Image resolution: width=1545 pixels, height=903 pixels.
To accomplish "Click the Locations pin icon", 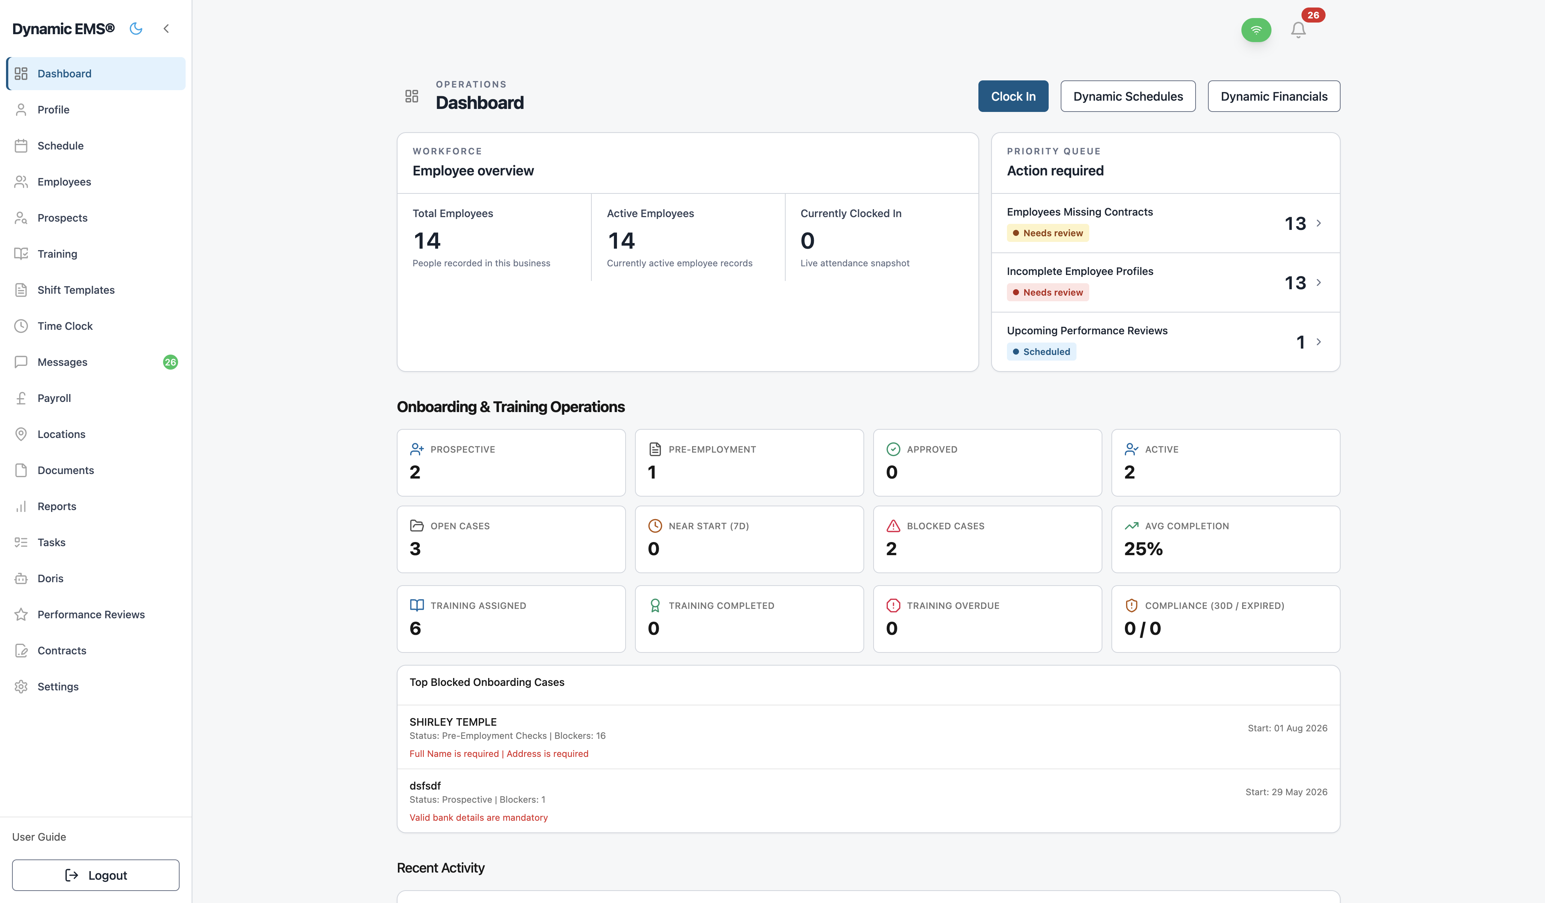I will (x=21, y=435).
